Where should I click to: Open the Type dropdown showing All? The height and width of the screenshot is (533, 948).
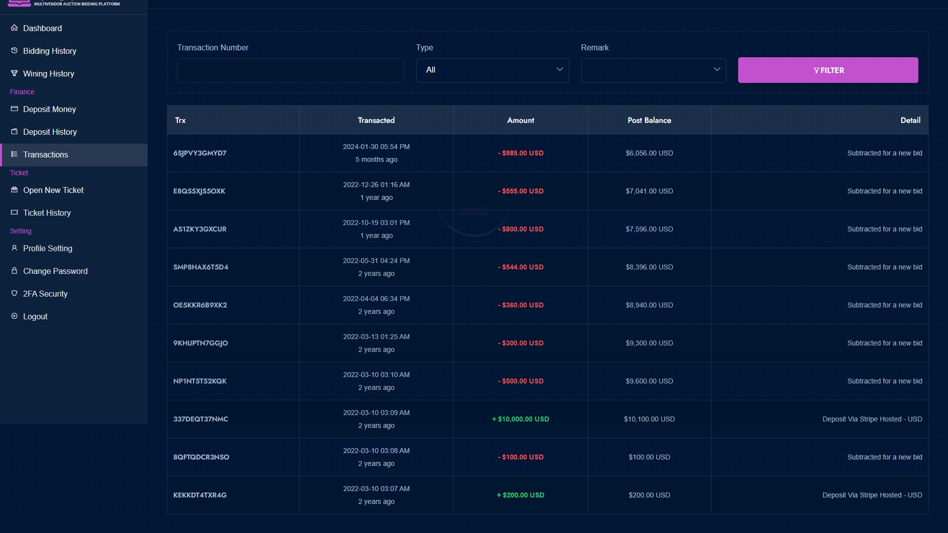tap(492, 70)
